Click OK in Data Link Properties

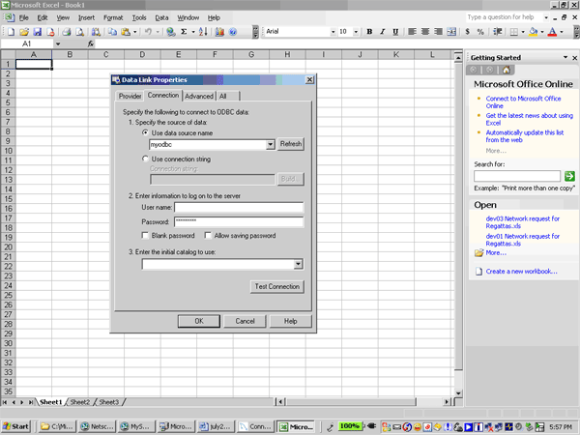[x=199, y=321]
